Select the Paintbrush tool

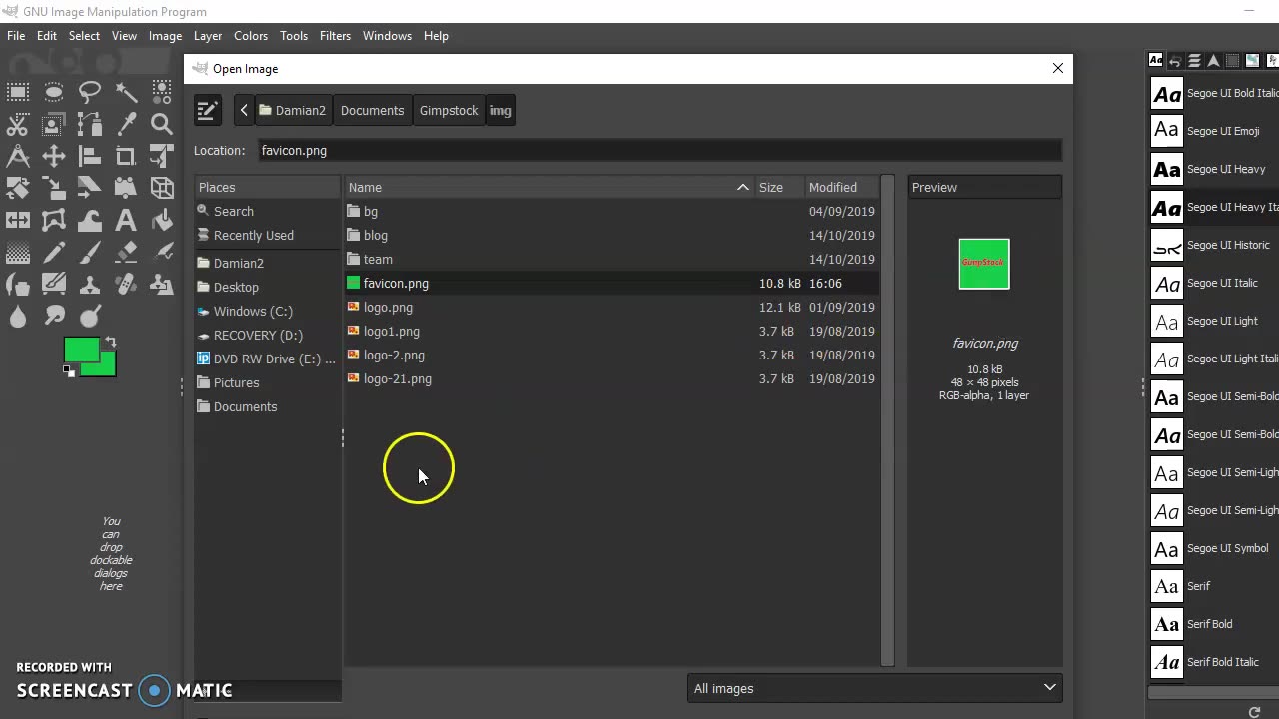point(90,253)
